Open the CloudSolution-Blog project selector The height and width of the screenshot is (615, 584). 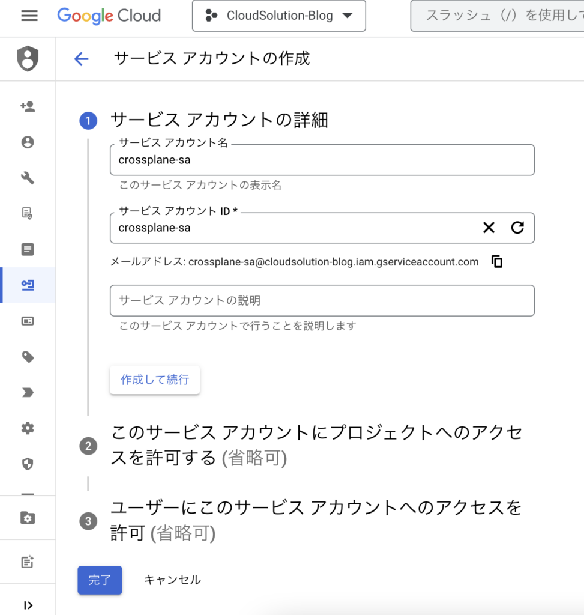(x=279, y=16)
